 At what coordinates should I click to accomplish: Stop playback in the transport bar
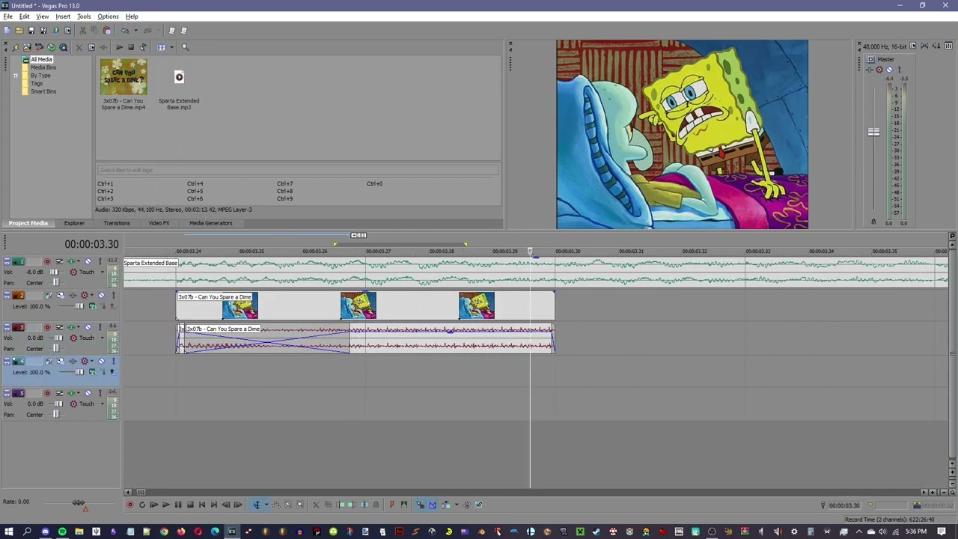pyautogui.click(x=189, y=505)
